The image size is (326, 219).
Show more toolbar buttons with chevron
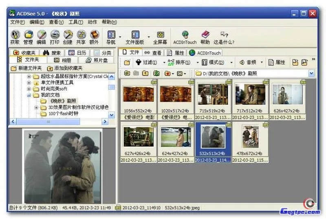click(x=313, y=59)
